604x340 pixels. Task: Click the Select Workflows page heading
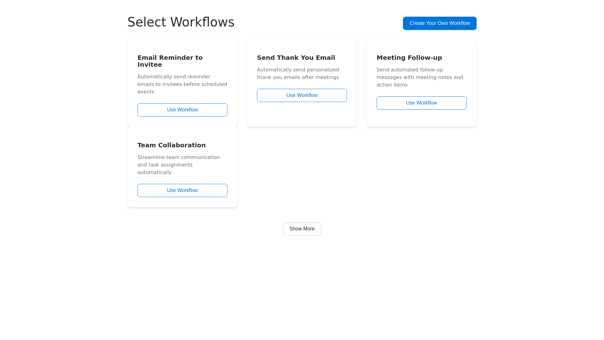[181, 22]
